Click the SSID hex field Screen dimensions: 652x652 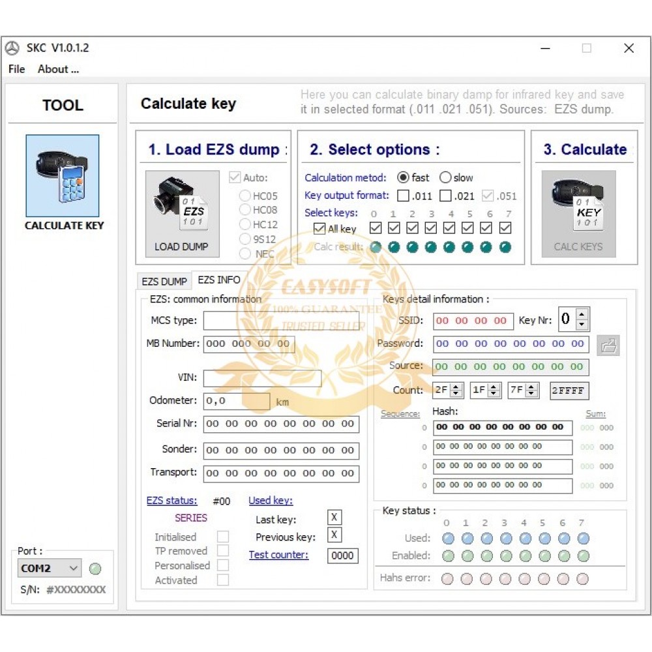point(473,321)
